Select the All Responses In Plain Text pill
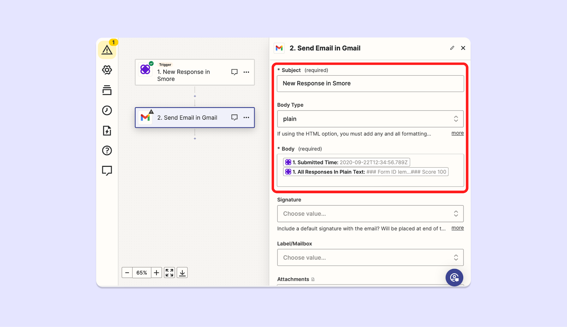This screenshot has height=327, width=567. click(366, 172)
